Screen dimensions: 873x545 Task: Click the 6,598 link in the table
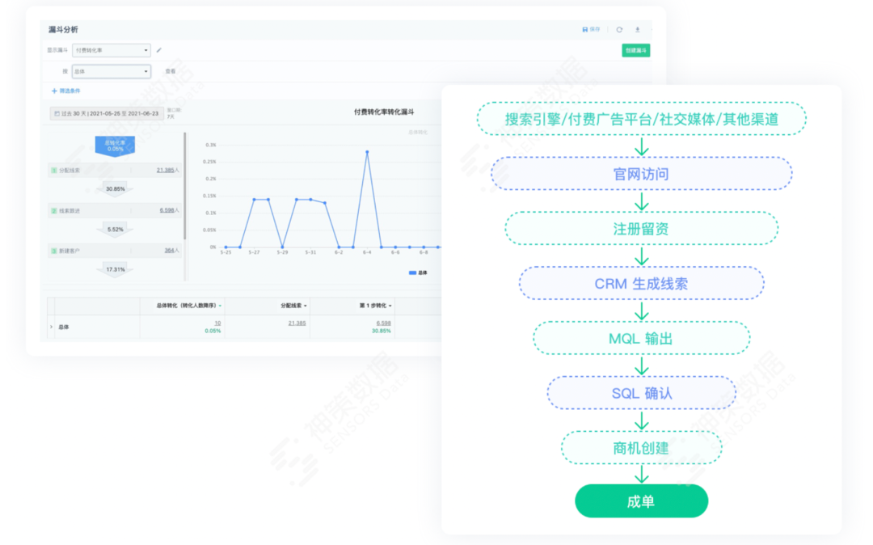tap(384, 323)
